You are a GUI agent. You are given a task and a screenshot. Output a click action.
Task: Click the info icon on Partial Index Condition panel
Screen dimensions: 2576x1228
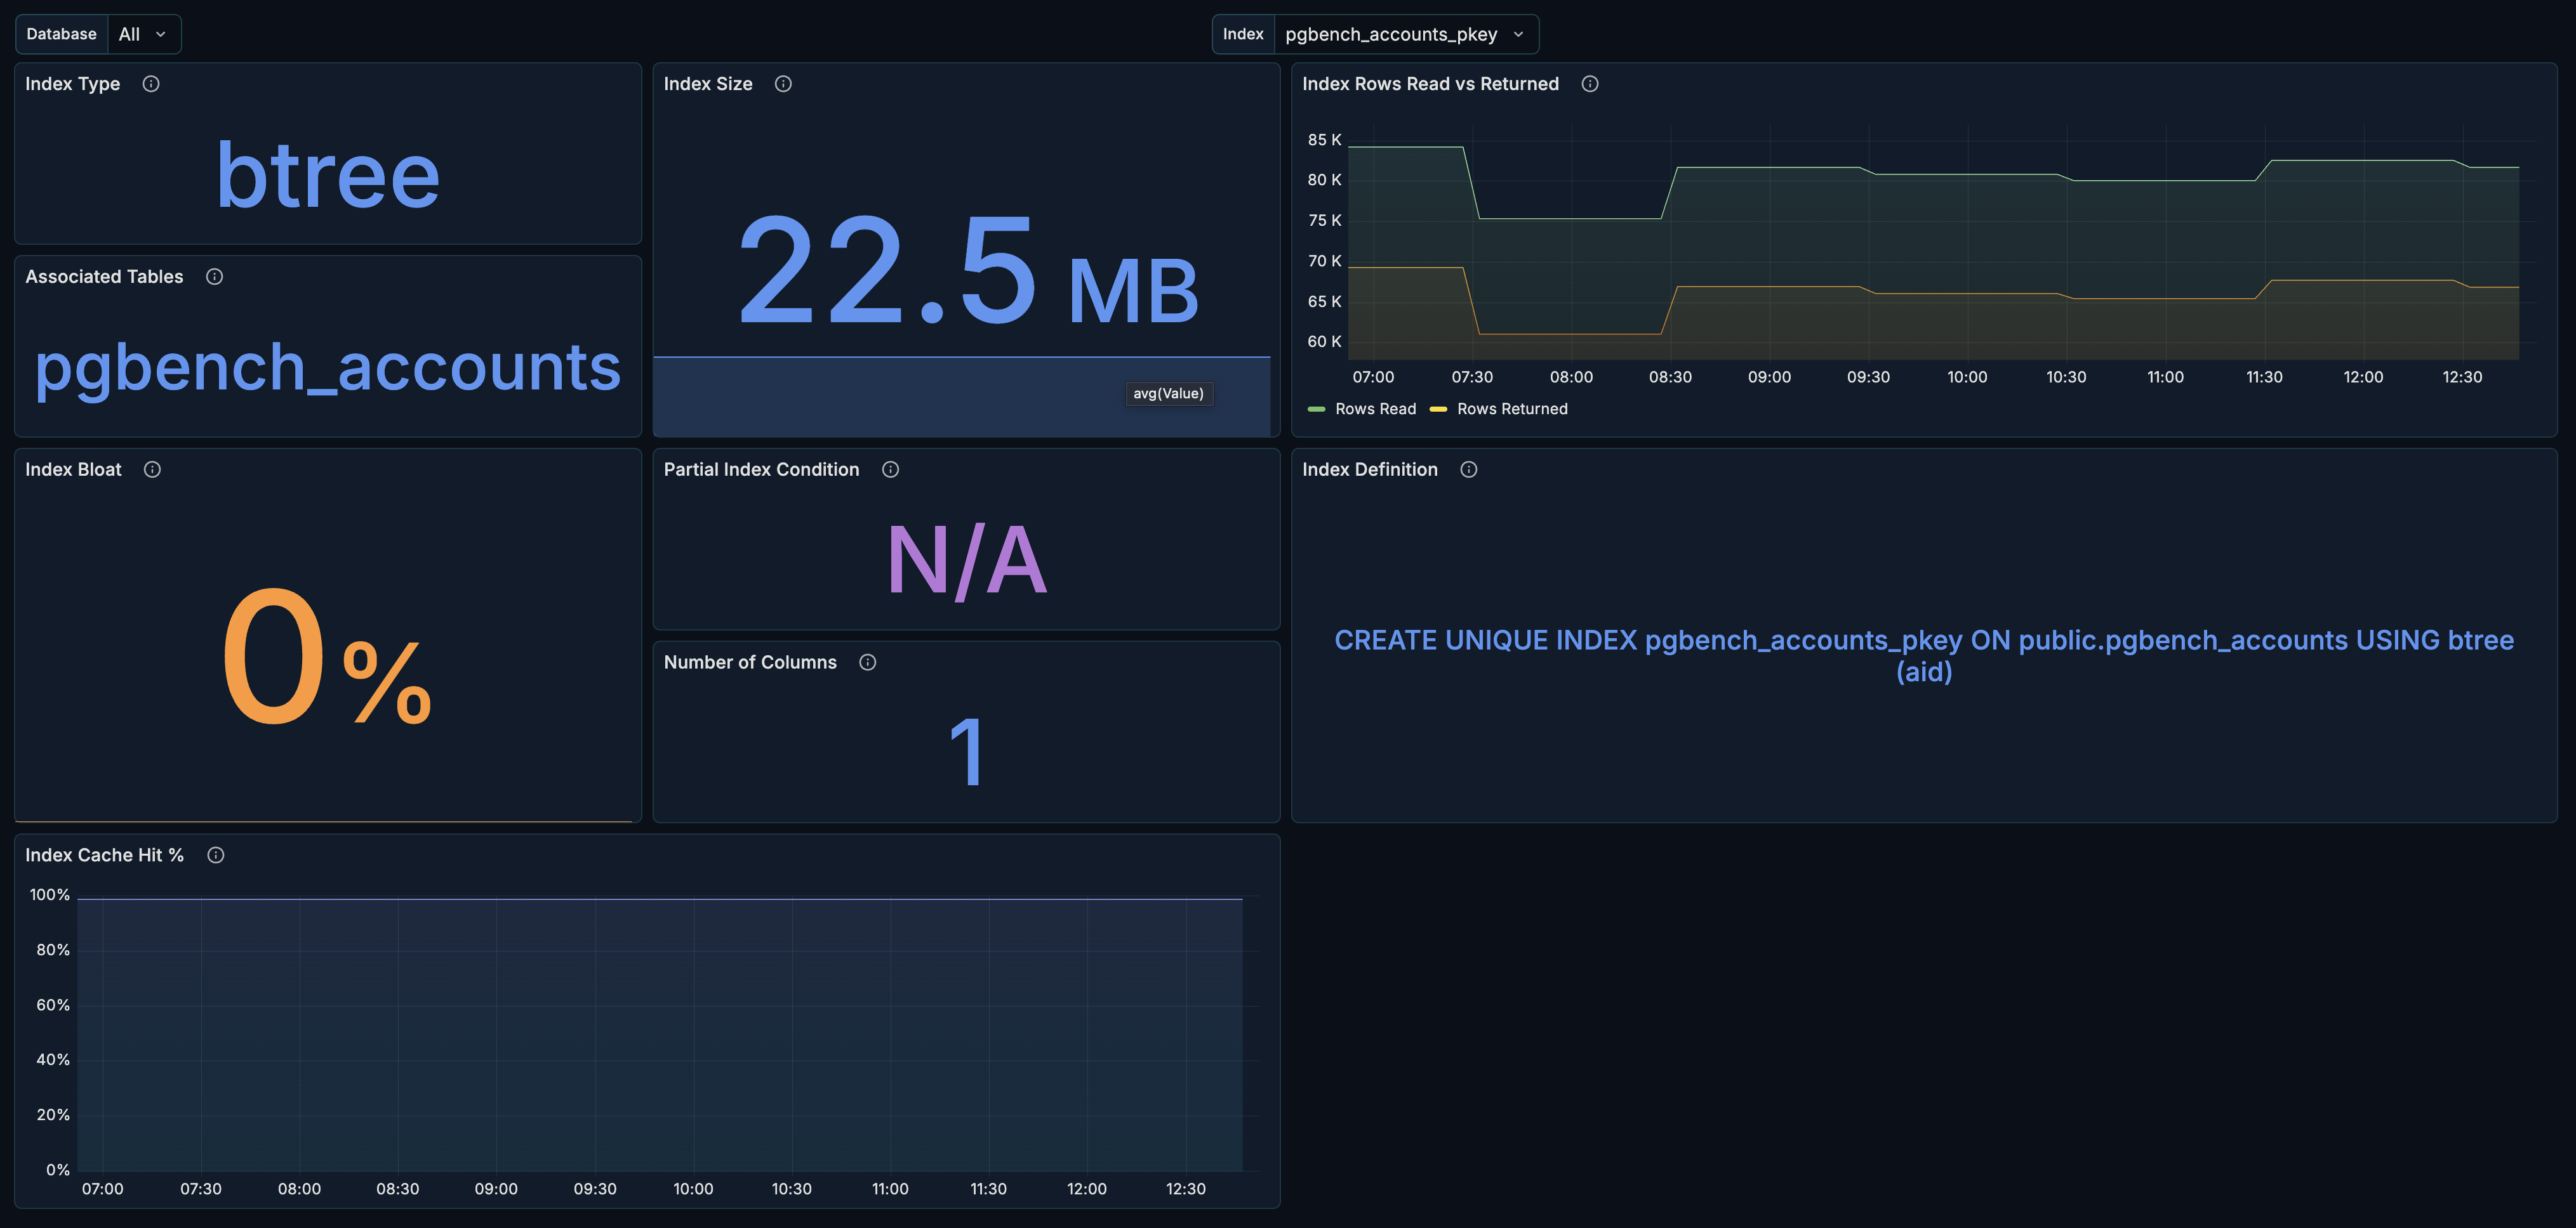(x=891, y=469)
